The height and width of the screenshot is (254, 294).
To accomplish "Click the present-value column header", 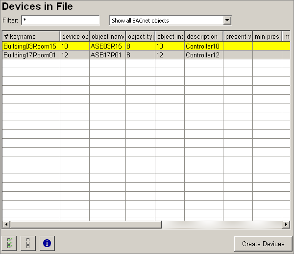I will point(238,37).
